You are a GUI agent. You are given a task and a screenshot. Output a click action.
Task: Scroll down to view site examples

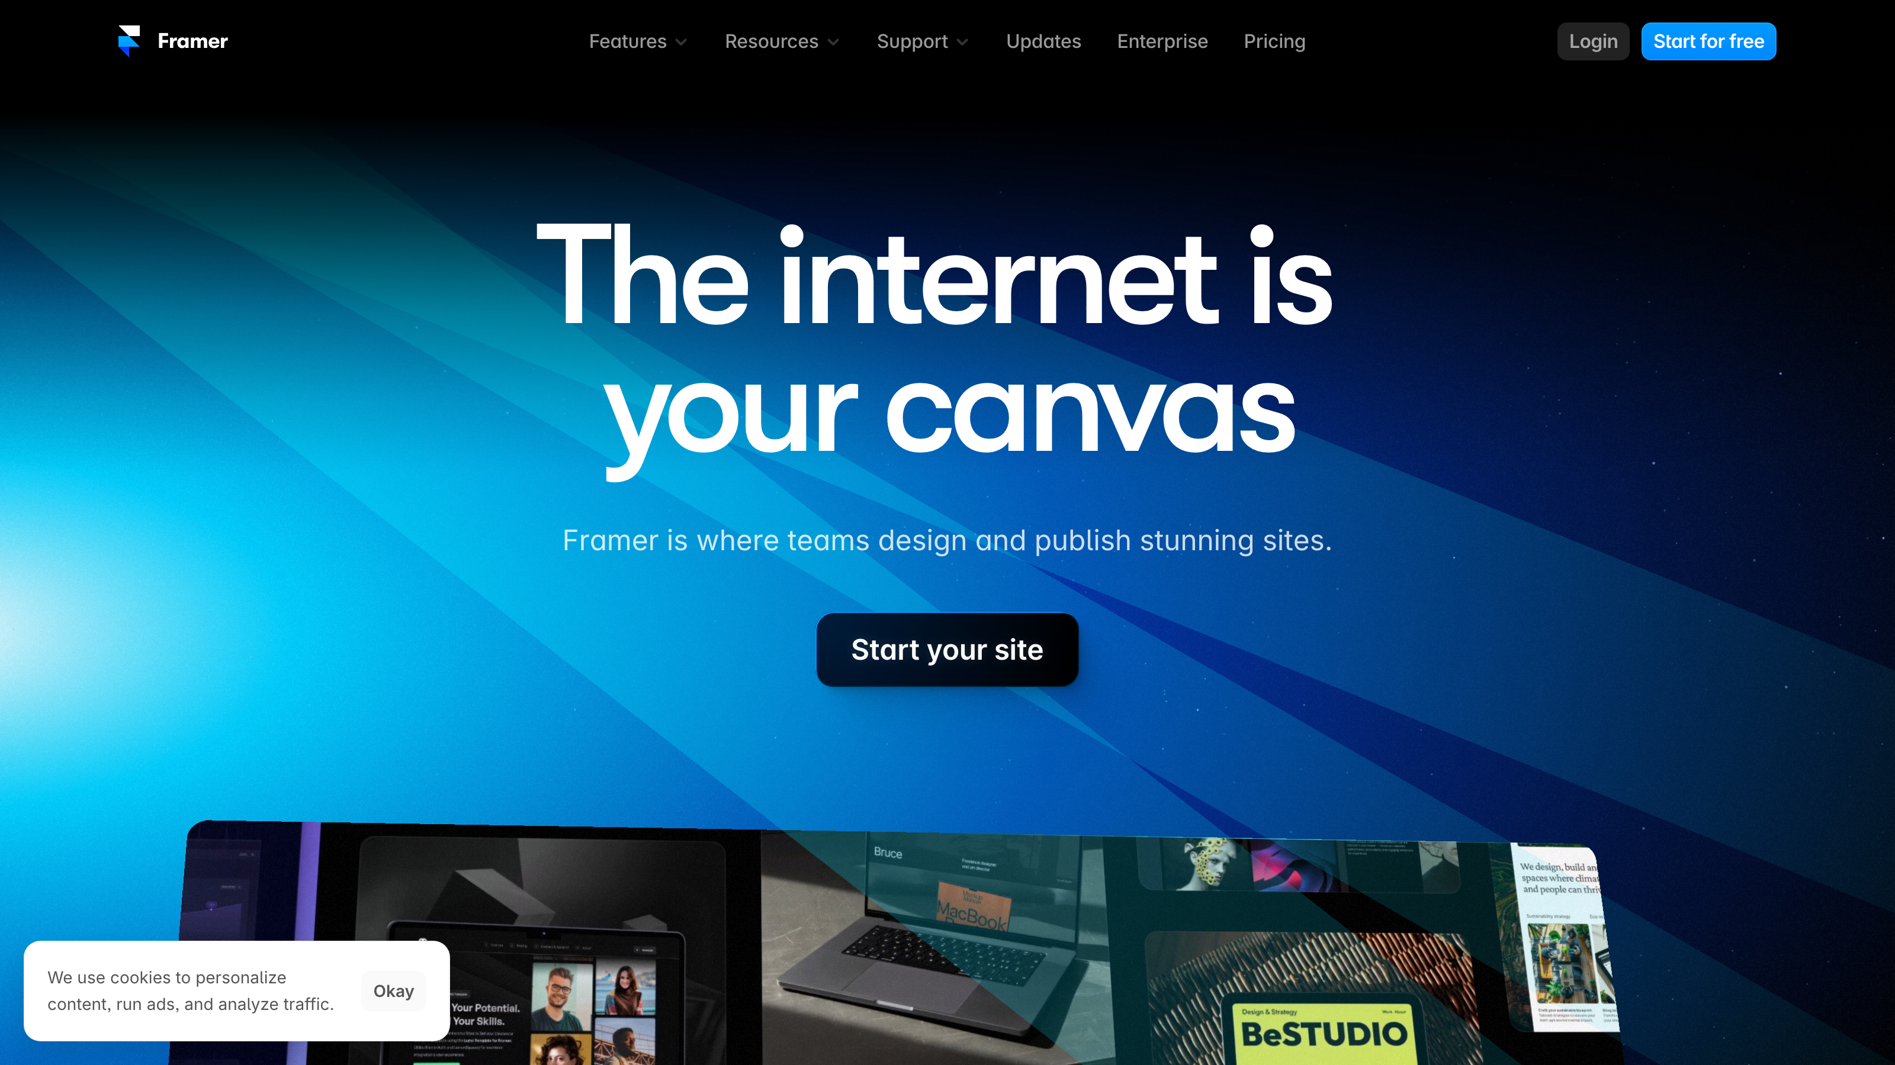947,936
